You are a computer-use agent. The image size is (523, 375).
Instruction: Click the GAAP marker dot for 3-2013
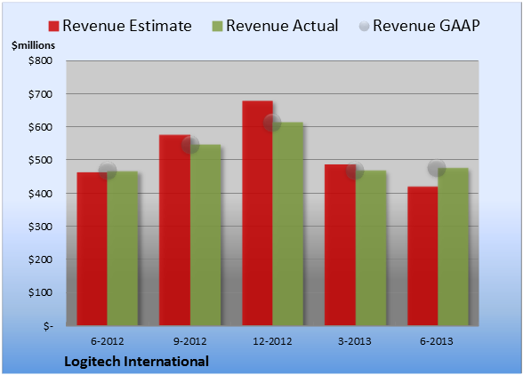pos(355,171)
